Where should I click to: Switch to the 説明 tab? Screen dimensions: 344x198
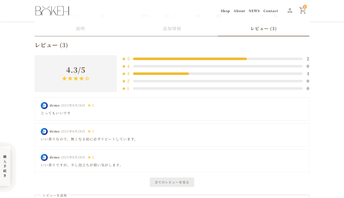[80, 29]
